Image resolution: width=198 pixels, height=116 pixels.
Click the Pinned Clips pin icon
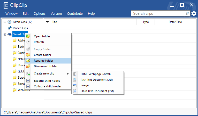click(x=10, y=28)
